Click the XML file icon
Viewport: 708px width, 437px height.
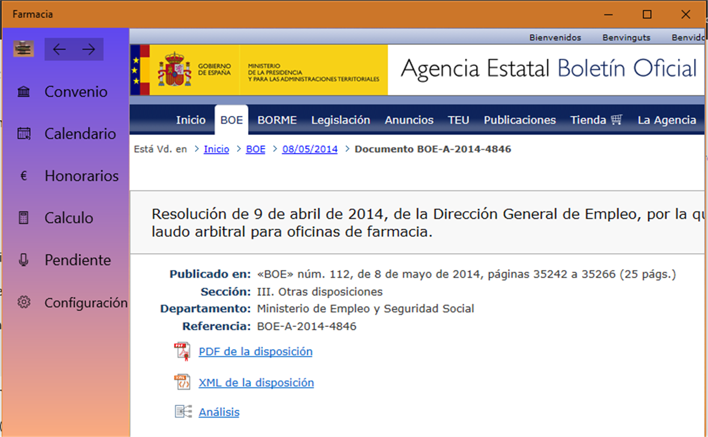click(x=183, y=383)
